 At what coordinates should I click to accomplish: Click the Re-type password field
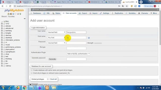point(76,48)
